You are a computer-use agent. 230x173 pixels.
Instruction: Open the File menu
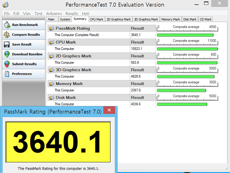click(x=7, y=14)
